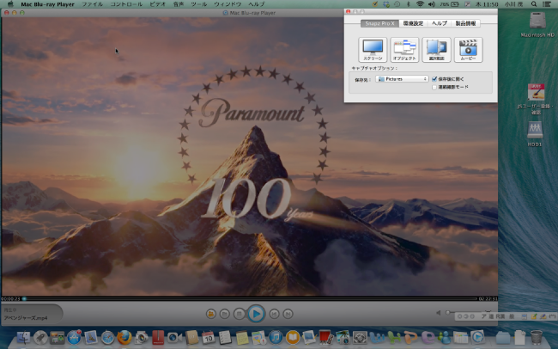Open Notification Center from the menu bar
The width and height of the screenshot is (558, 349).
pos(547,4)
